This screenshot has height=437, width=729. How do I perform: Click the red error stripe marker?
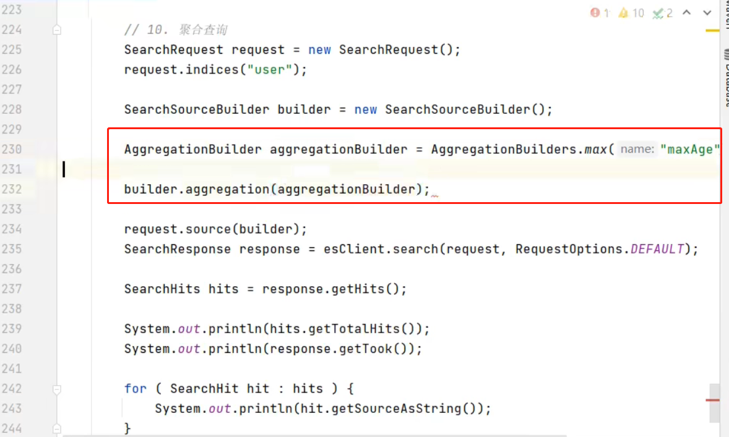click(712, 400)
